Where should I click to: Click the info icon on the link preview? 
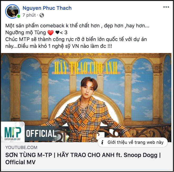(102, 142)
